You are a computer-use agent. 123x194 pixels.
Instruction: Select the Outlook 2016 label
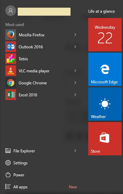31,47
